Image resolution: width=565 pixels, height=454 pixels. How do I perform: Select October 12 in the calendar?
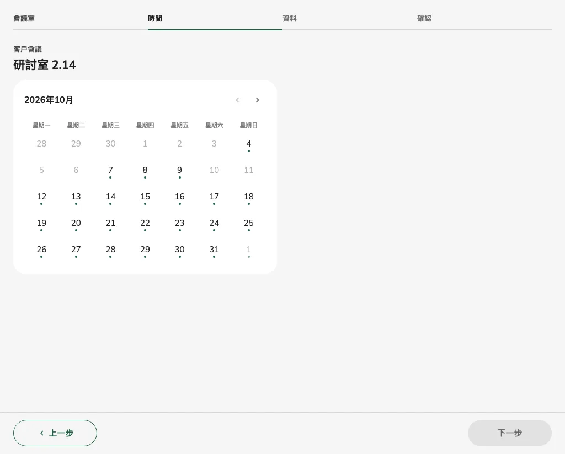tap(41, 197)
